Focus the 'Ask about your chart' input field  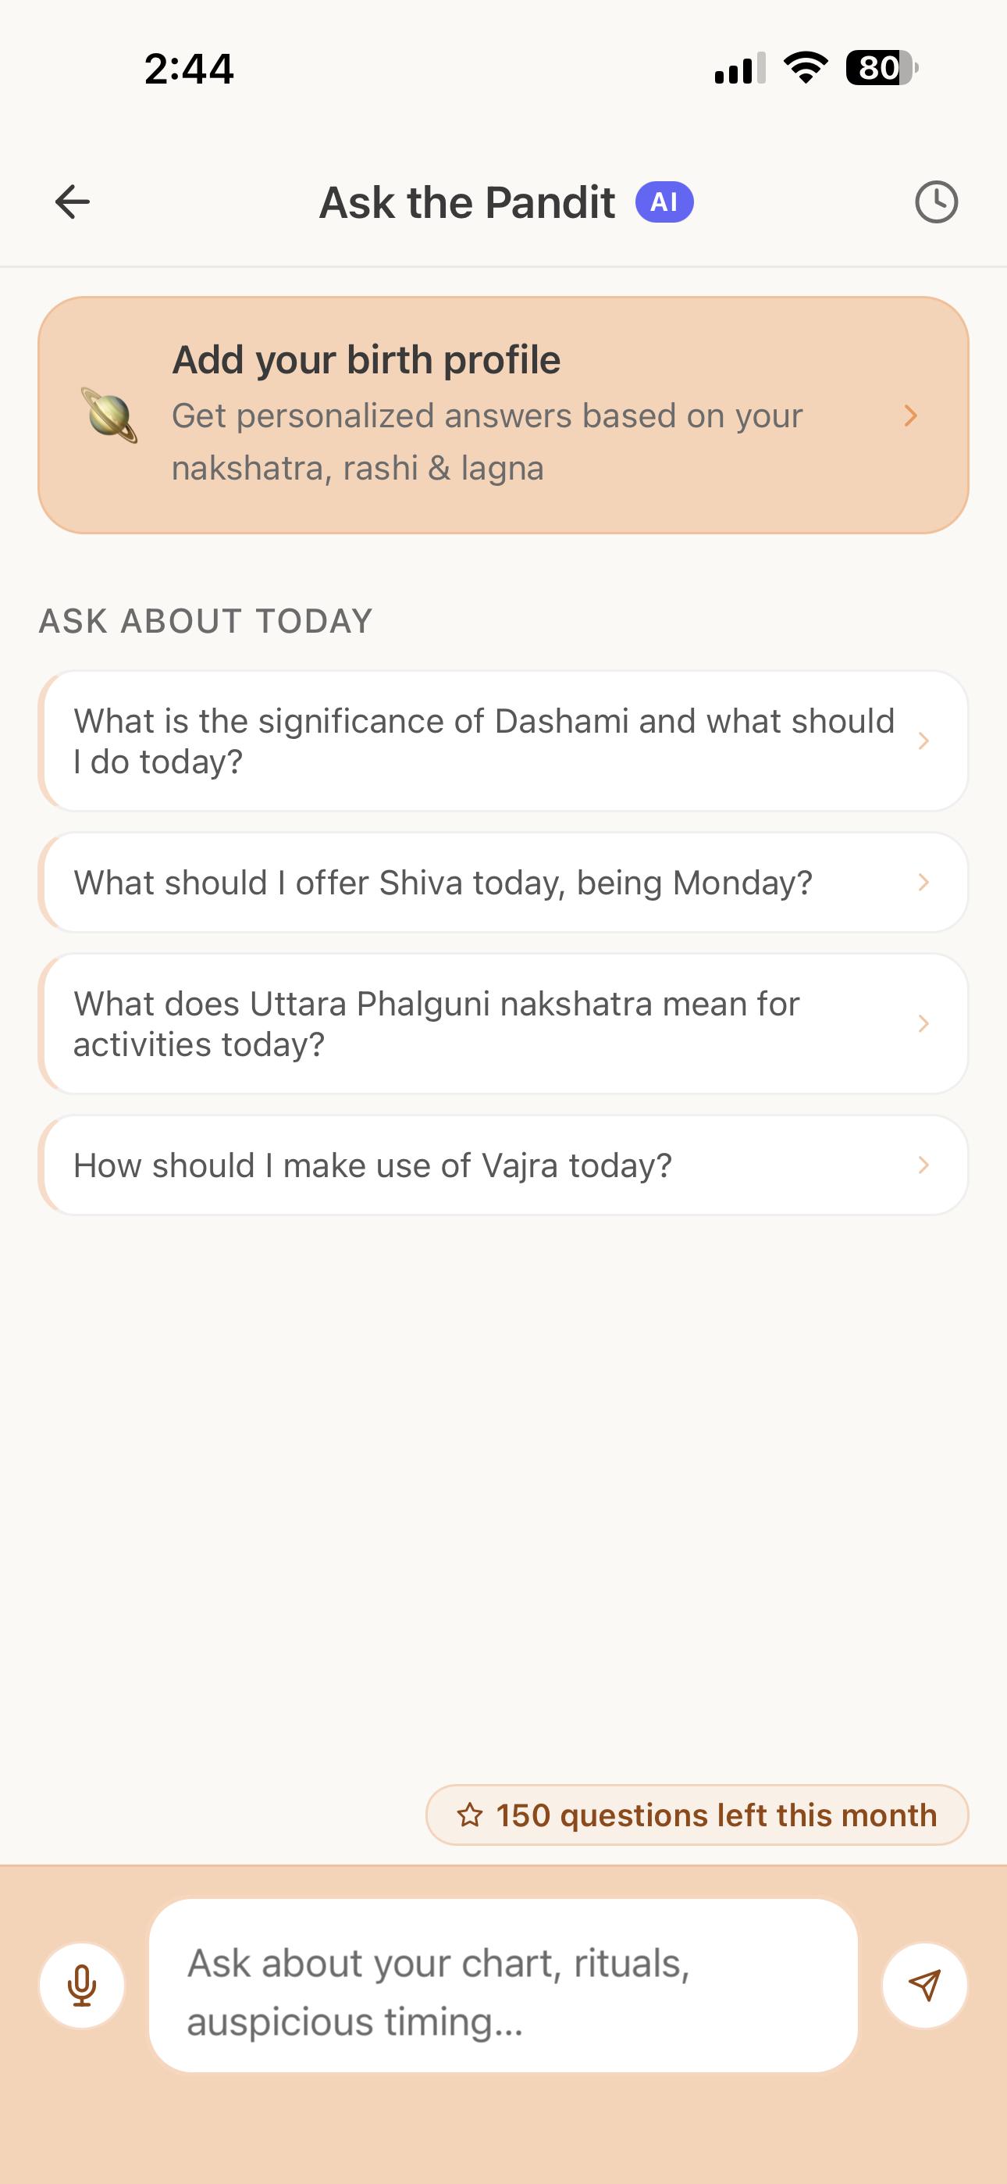click(503, 1986)
